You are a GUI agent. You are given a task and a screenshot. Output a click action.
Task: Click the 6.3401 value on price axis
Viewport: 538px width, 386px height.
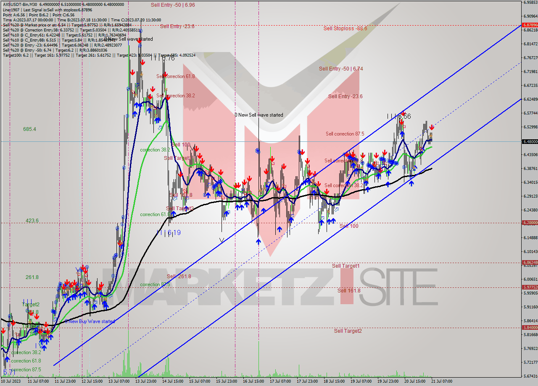pyautogui.click(x=530, y=182)
